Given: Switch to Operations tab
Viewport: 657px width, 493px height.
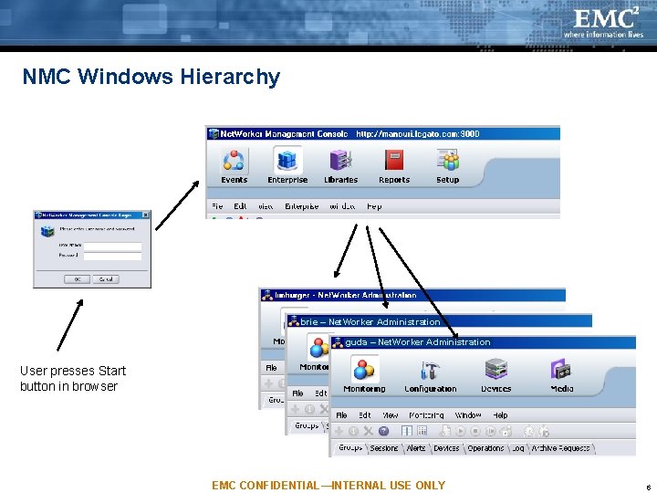Looking at the screenshot, I should 485,448.
